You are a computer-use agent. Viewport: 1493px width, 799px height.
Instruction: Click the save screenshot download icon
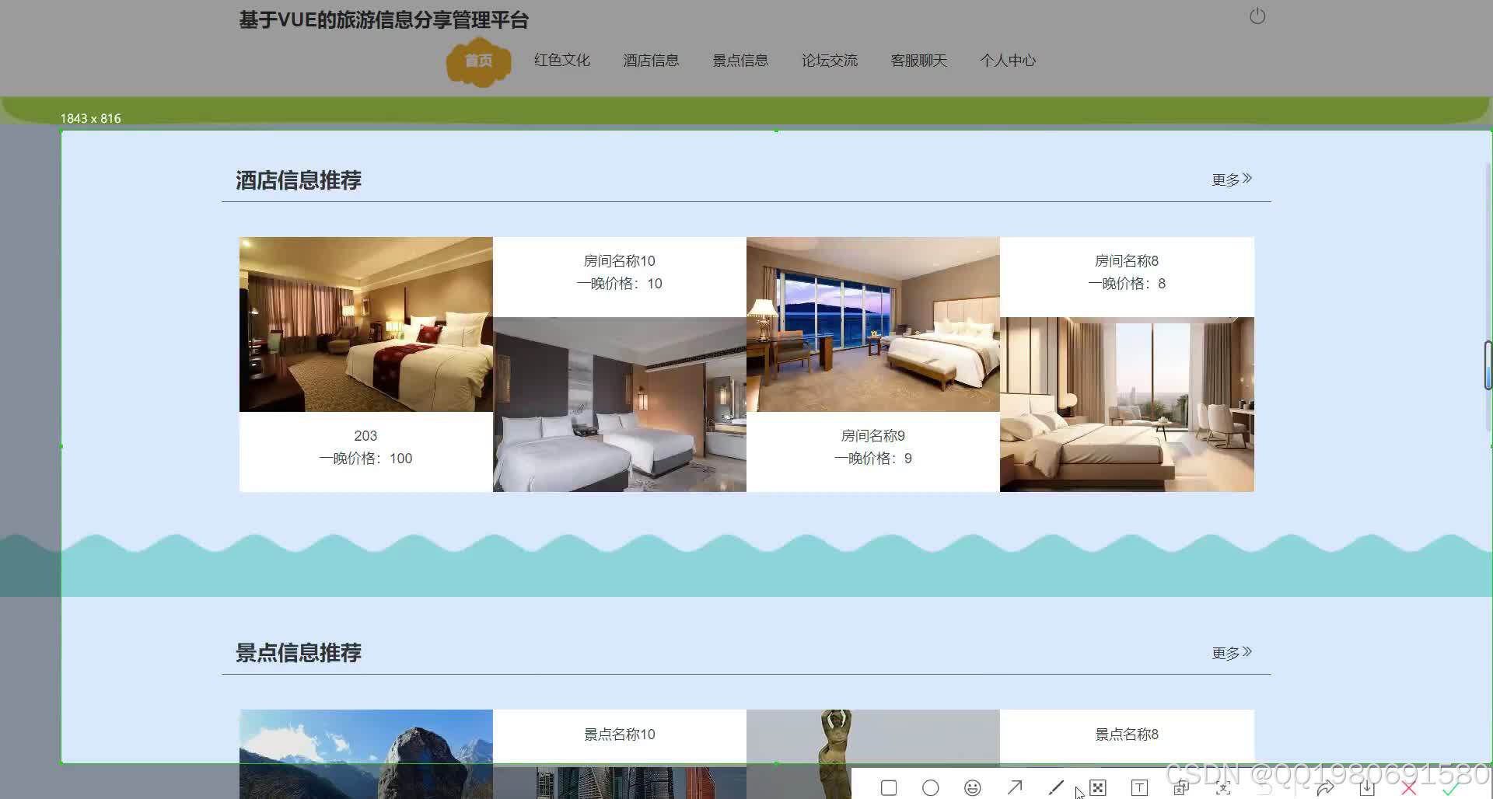click(1366, 787)
